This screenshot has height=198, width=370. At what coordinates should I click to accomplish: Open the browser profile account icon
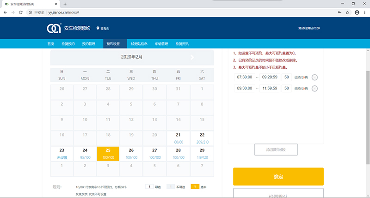click(x=357, y=12)
